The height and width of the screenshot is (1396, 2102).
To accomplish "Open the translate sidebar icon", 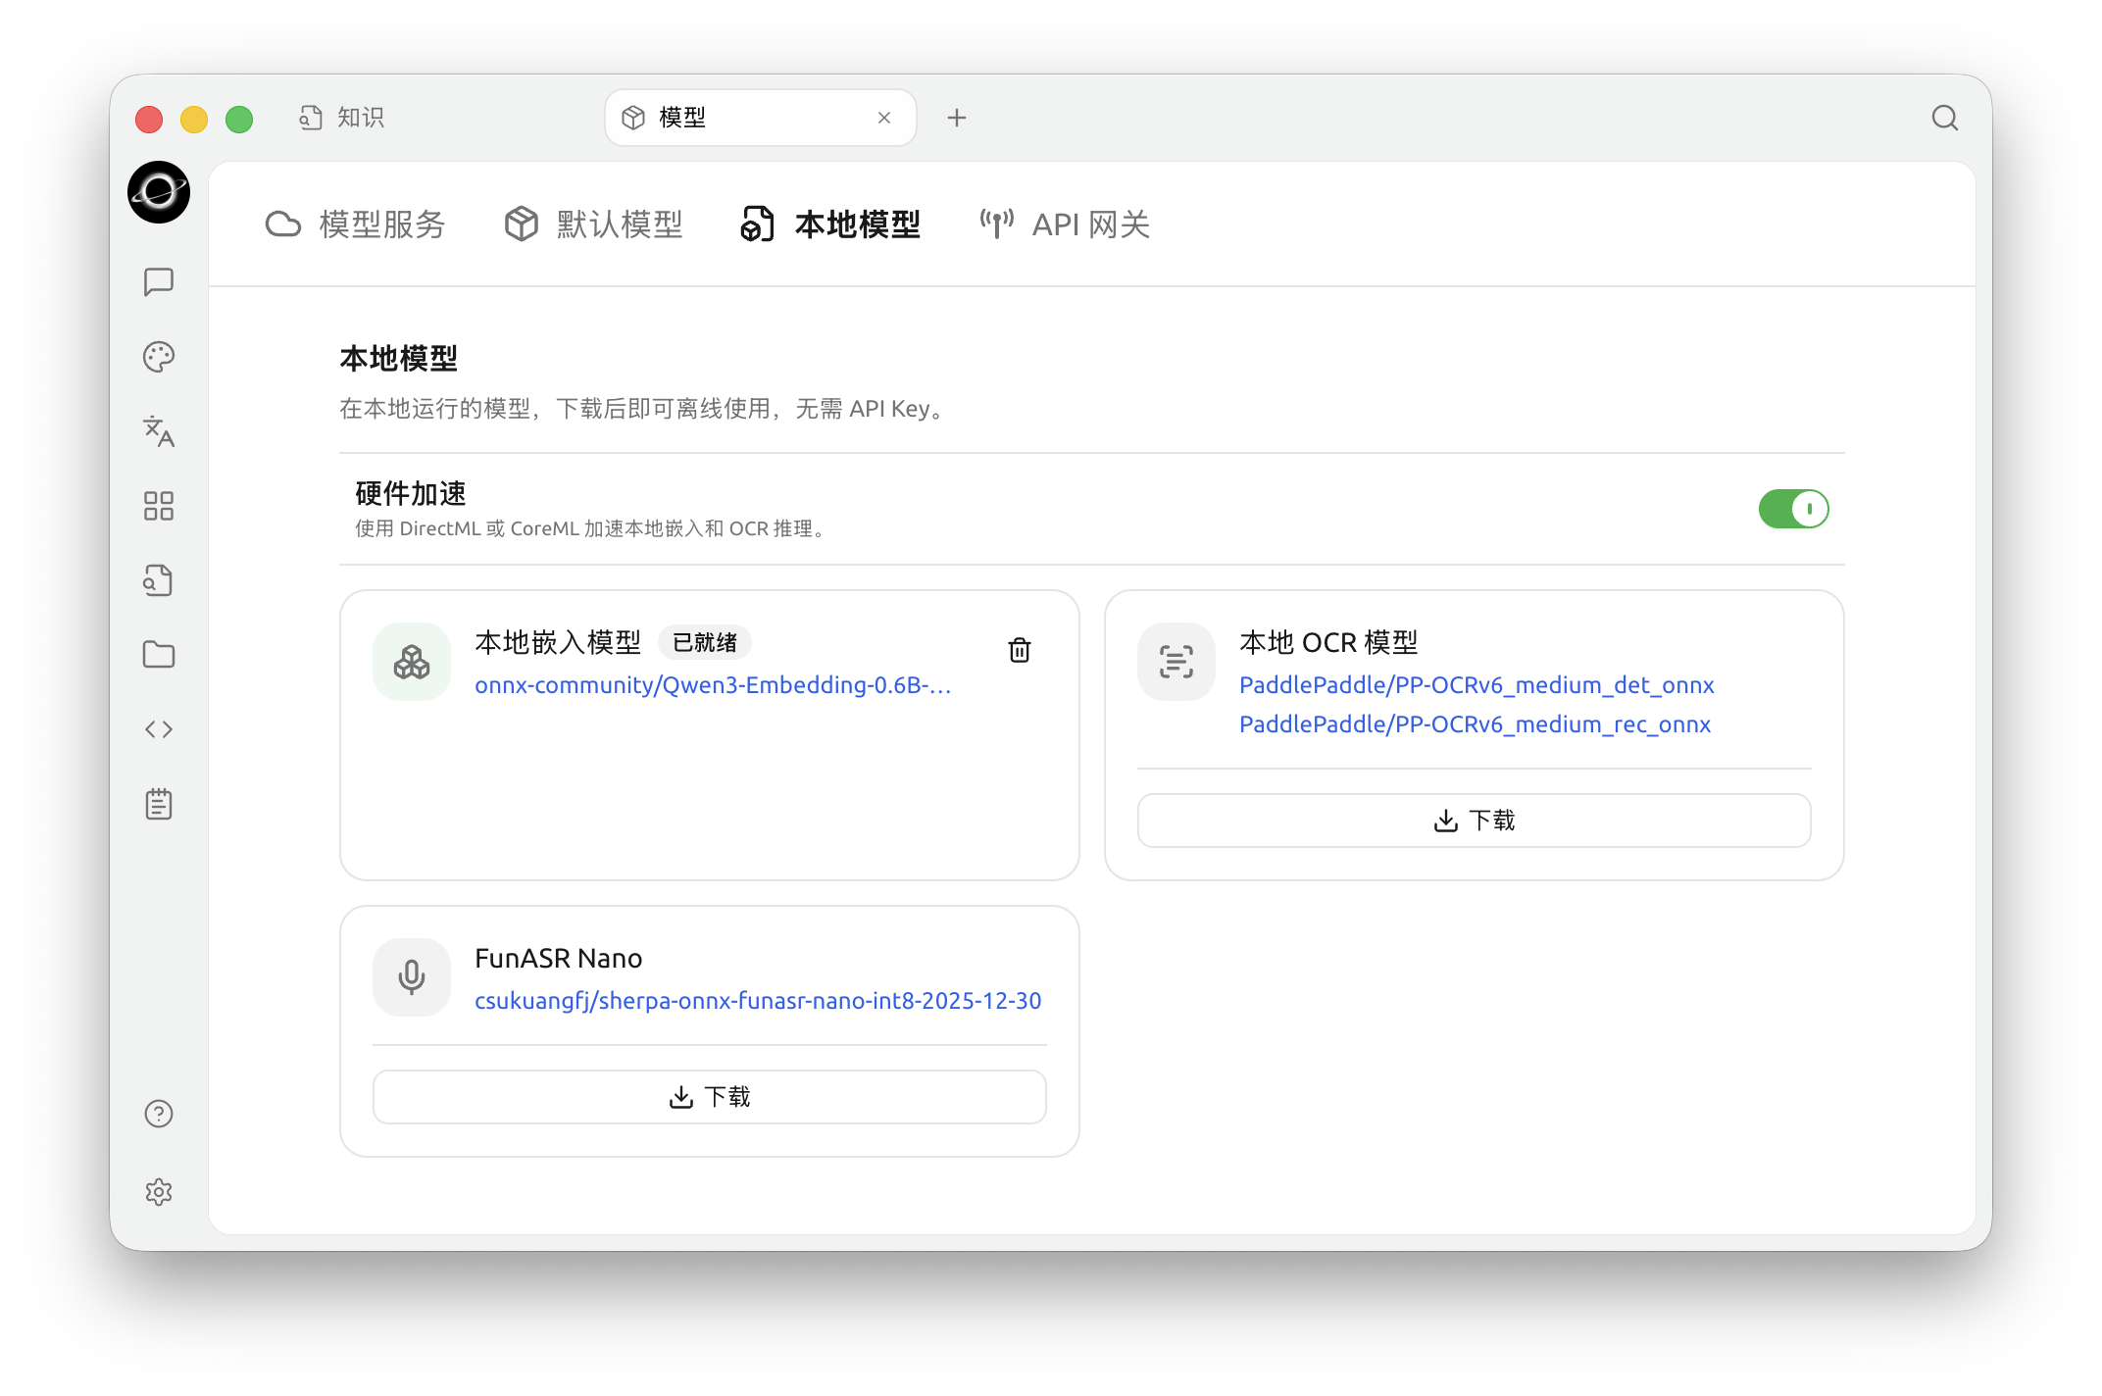I will 158,431.
